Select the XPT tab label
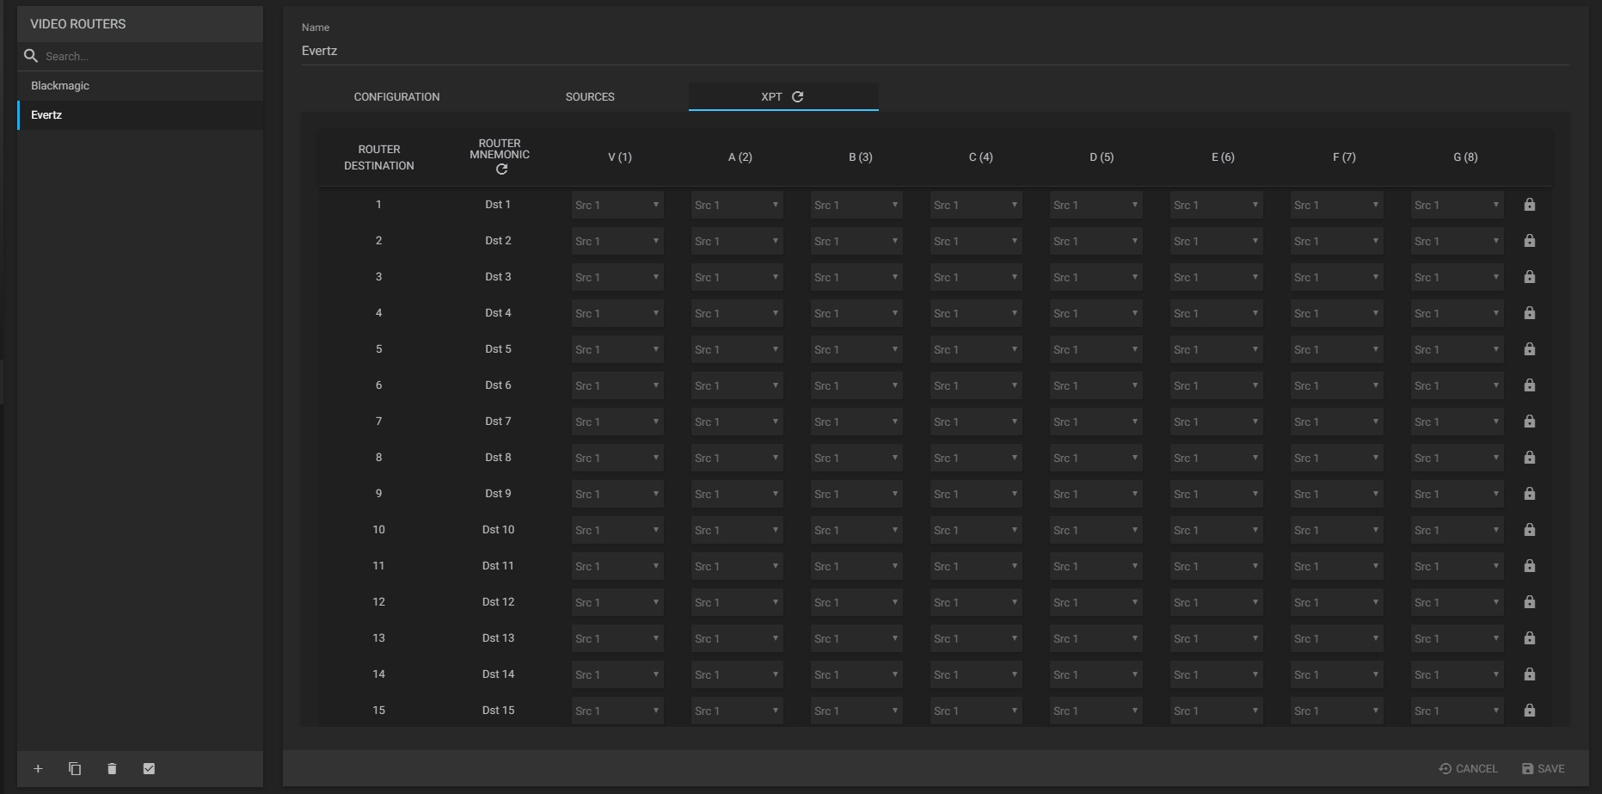The image size is (1602, 794). pos(771,96)
